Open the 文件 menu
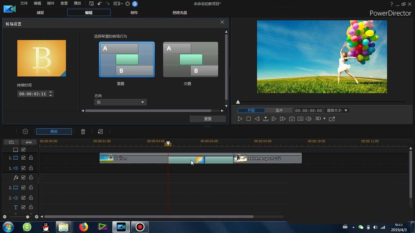 click(x=24, y=3)
